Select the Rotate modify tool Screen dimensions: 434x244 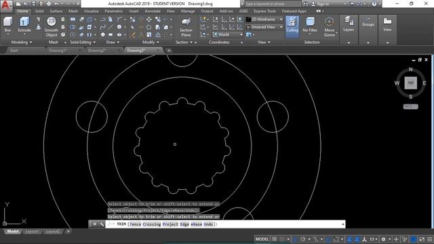(x=149, y=27)
